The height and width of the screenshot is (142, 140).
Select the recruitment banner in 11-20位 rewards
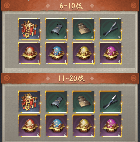click(x=29, y=102)
